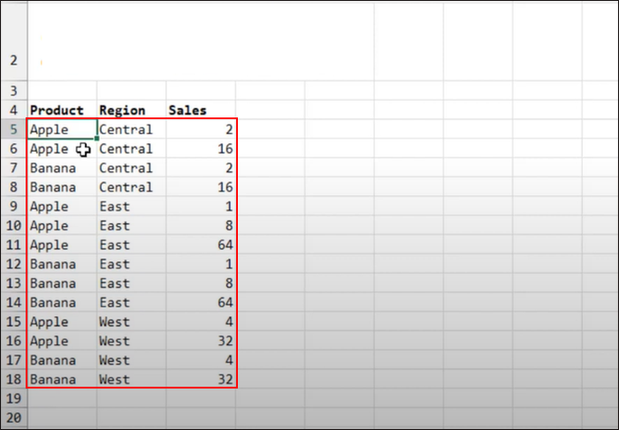Select the Region header cell
Viewport: 619px width, 430px height.
tap(122, 110)
